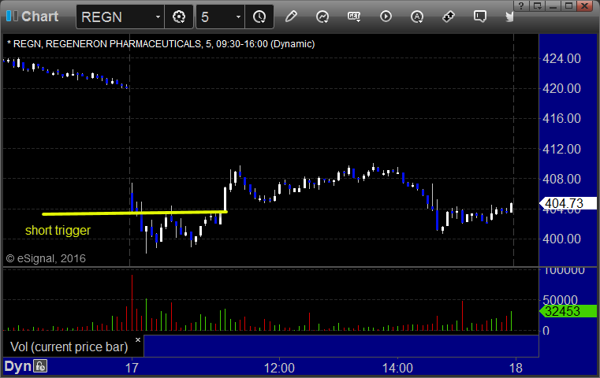The height and width of the screenshot is (378, 600).
Task: Toggle the Dyn scaling lock icon
Action: point(40,366)
